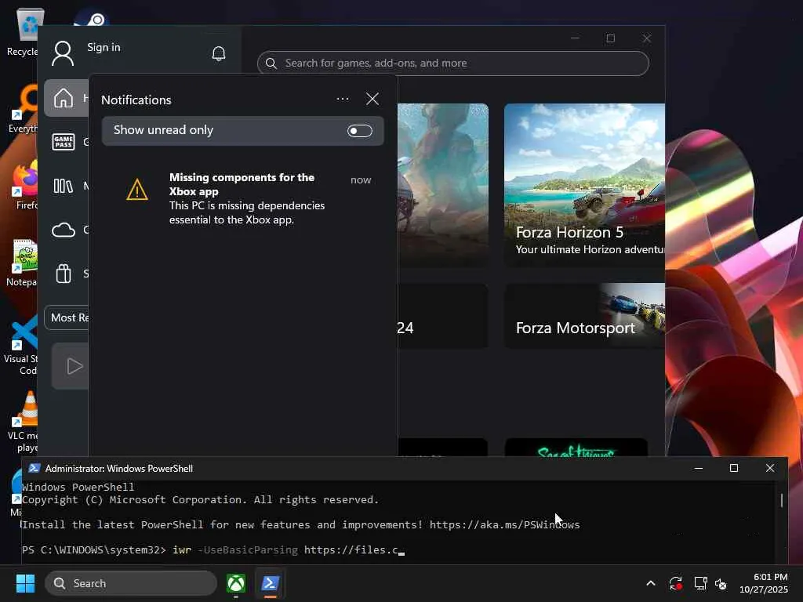Screen dimensions: 803x602
Task: Select the Visual Studio Code desktop shortcut
Action: tap(20, 345)
